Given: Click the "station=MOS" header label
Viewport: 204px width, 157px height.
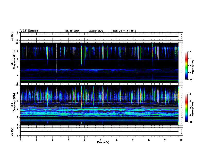Looking at the screenshot, I should point(96,31).
